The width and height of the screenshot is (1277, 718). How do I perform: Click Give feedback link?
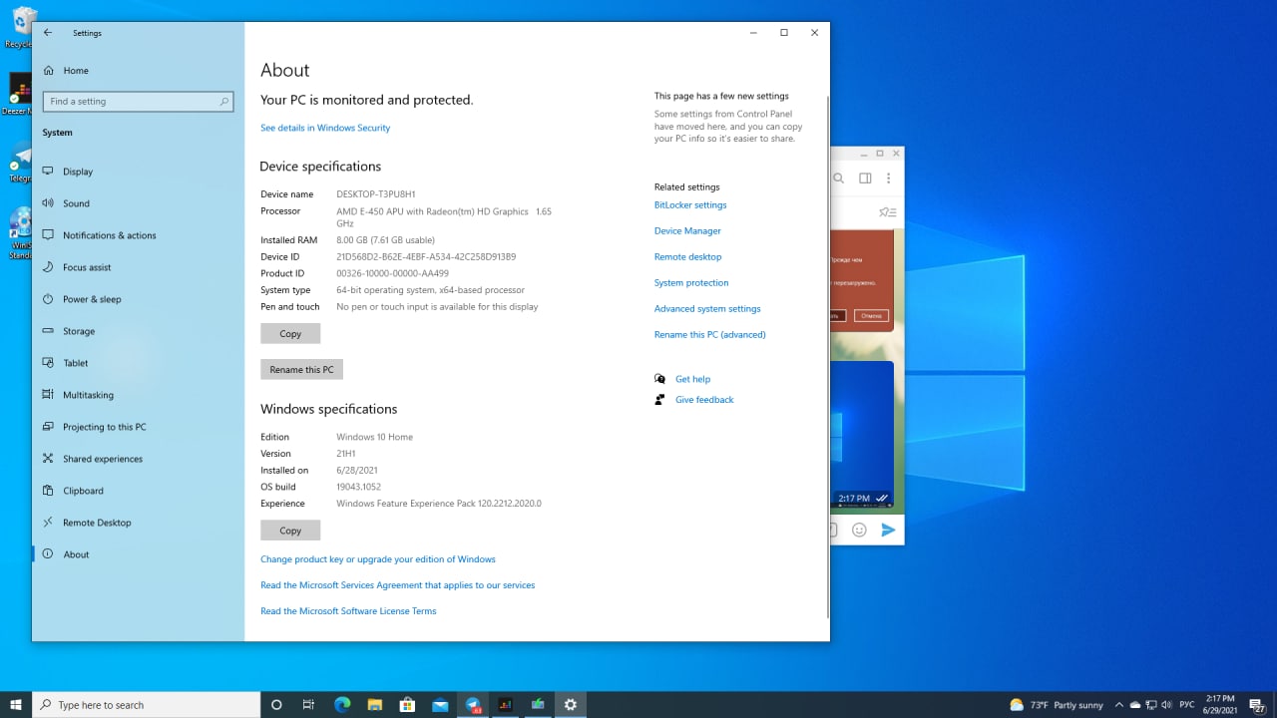(x=704, y=400)
